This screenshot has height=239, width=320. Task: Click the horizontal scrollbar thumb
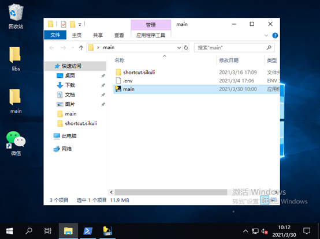[171, 192]
